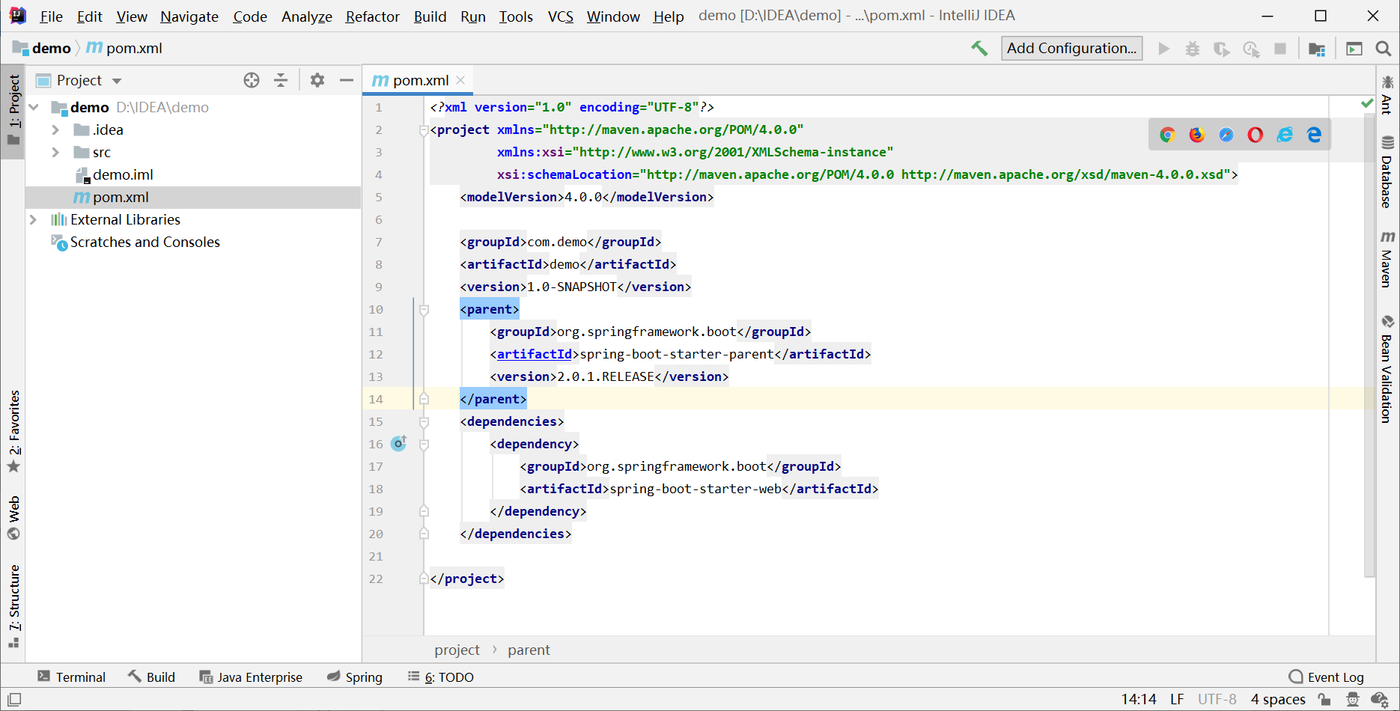Close the pom.xml tab
1400x711 pixels.
(x=461, y=80)
